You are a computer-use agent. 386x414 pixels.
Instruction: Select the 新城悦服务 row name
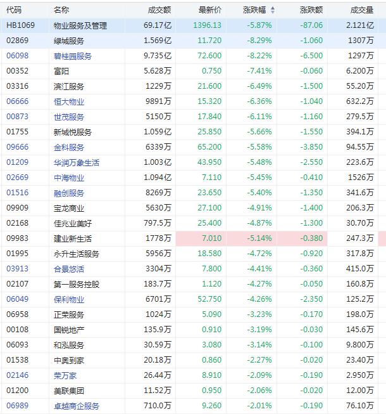pyautogui.click(x=73, y=132)
